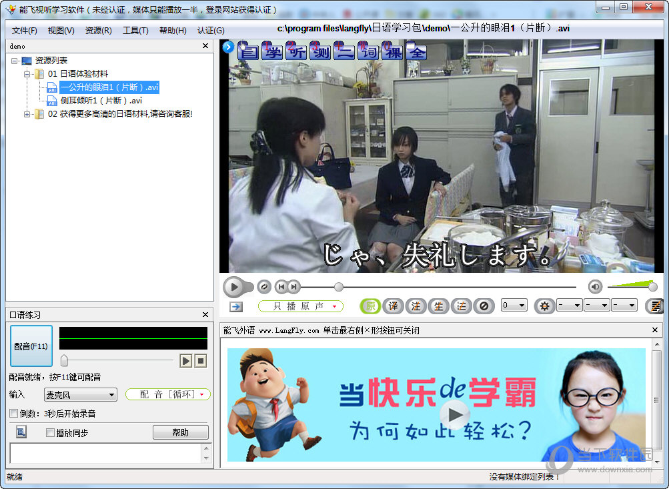Click the '二' mode icon with plus
The width and height of the screenshot is (669, 489).
pos(344,51)
